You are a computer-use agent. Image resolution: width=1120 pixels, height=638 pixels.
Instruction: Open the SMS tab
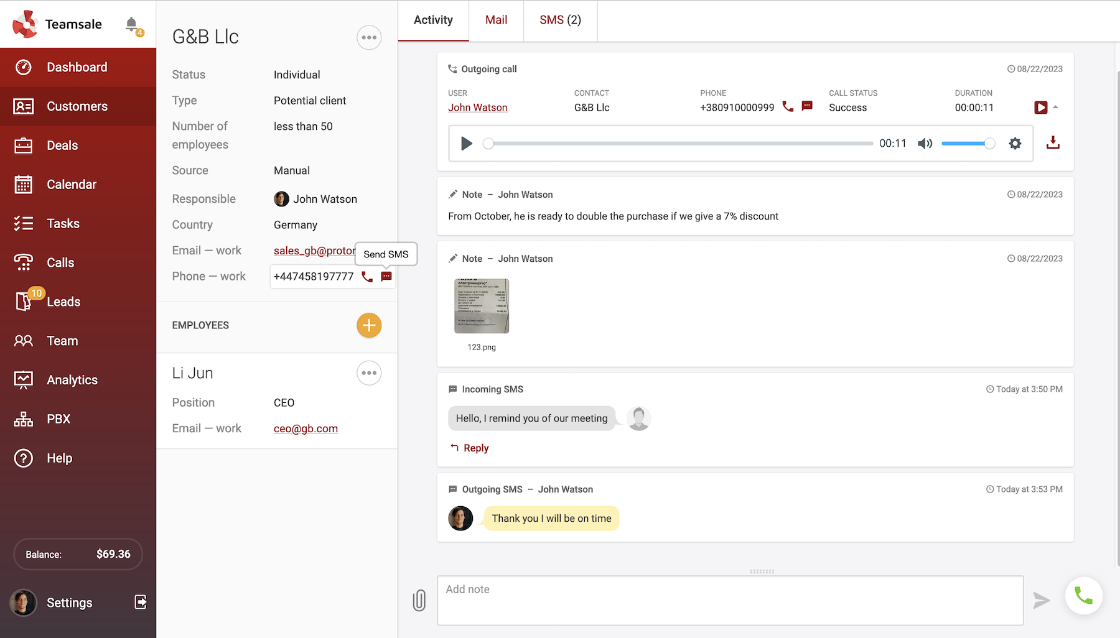tap(559, 20)
